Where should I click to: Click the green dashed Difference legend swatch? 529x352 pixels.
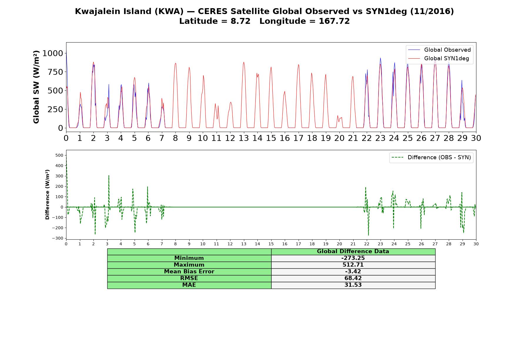tap(398, 158)
